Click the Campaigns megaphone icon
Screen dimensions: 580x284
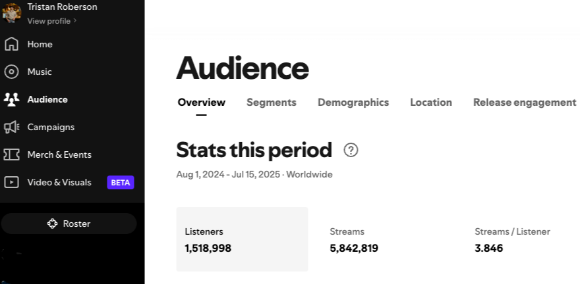pyautogui.click(x=11, y=127)
